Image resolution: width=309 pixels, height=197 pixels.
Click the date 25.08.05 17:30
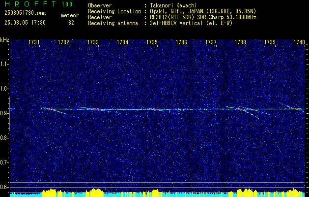point(25,23)
